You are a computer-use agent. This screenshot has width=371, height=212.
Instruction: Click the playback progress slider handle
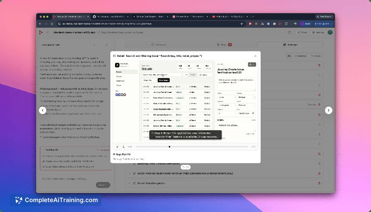click(x=169, y=146)
